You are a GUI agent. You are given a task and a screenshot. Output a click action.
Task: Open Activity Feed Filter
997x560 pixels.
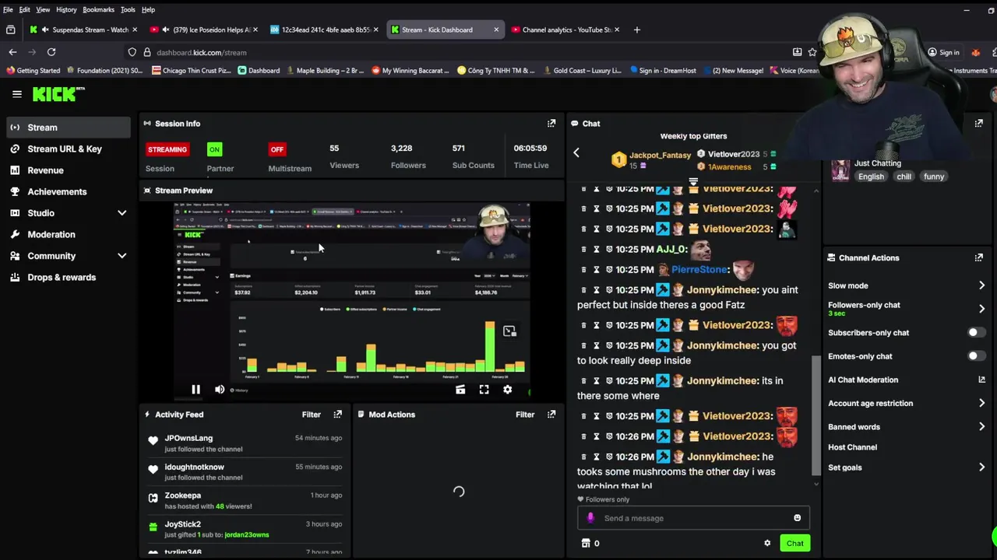(311, 415)
